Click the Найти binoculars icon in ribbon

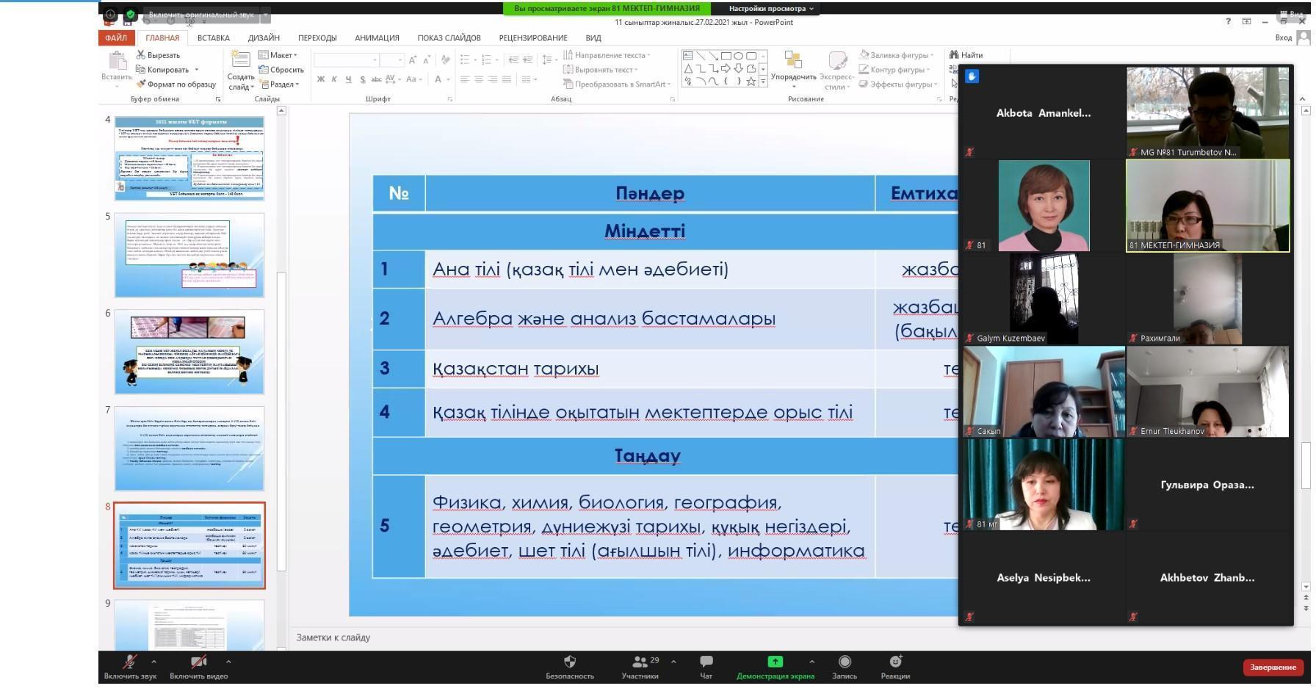[x=954, y=55]
